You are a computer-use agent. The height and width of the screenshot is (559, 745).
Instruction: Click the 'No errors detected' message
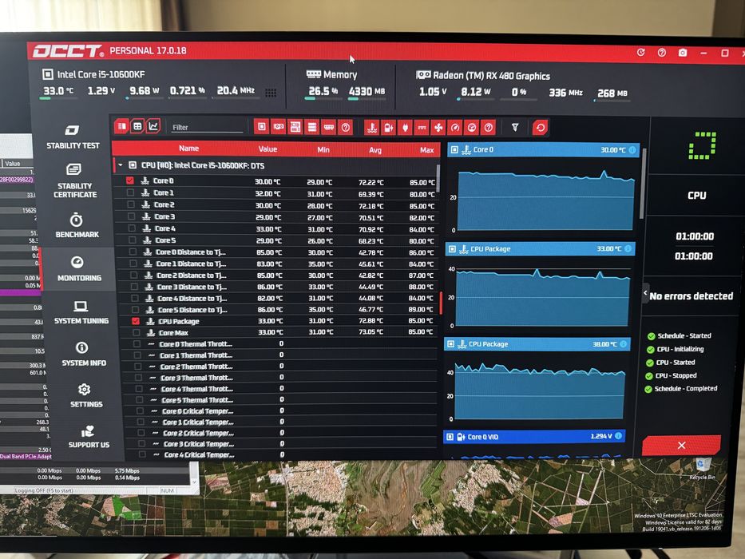tap(691, 296)
